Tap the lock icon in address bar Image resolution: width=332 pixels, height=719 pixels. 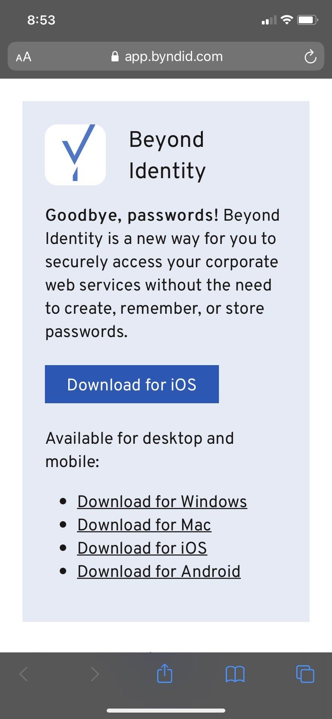coord(115,57)
